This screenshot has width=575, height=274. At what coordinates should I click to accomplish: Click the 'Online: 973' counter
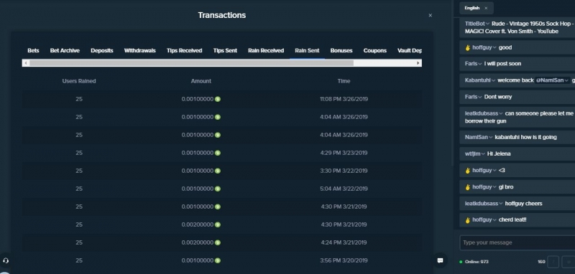point(477,262)
